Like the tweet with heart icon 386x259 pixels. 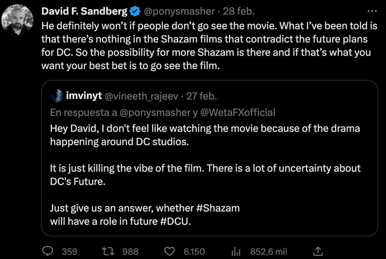pyautogui.click(x=169, y=251)
